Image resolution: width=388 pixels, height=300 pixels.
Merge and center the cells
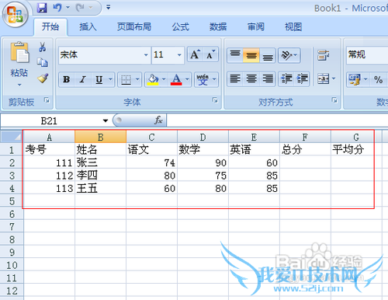(324, 78)
